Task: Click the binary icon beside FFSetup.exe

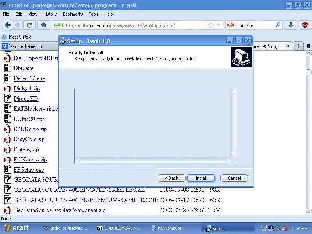Action: (8, 169)
